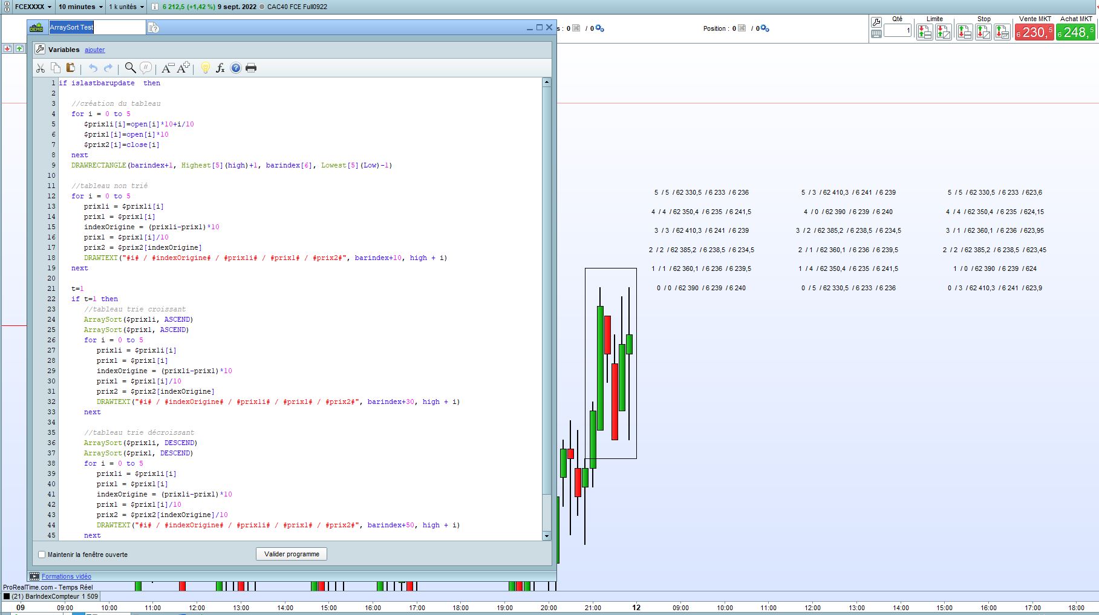
Task: Click the info icon beside the price
Action: 155,7
